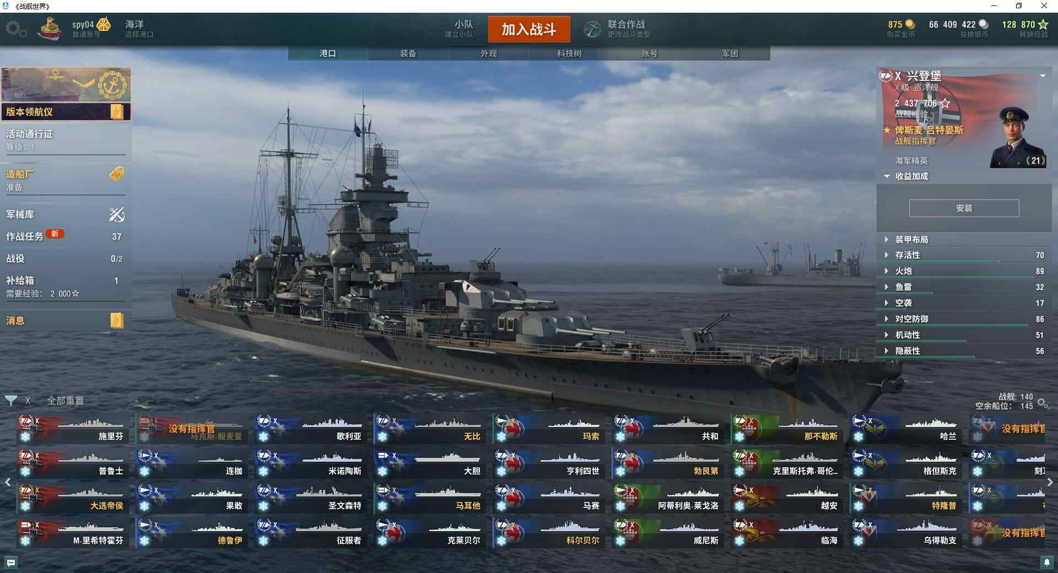This screenshot has height=573, width=1058.
Task: Open the 联合作战 battle type icon
Action: pyautogui.click(x=592, y=29)
